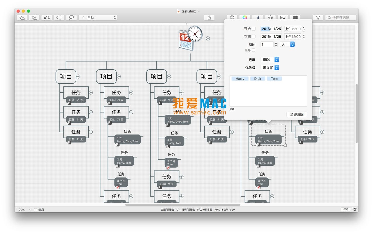Collapse the leftmost 项目 branch
The image size is (373, 233).
pos(78,77)
